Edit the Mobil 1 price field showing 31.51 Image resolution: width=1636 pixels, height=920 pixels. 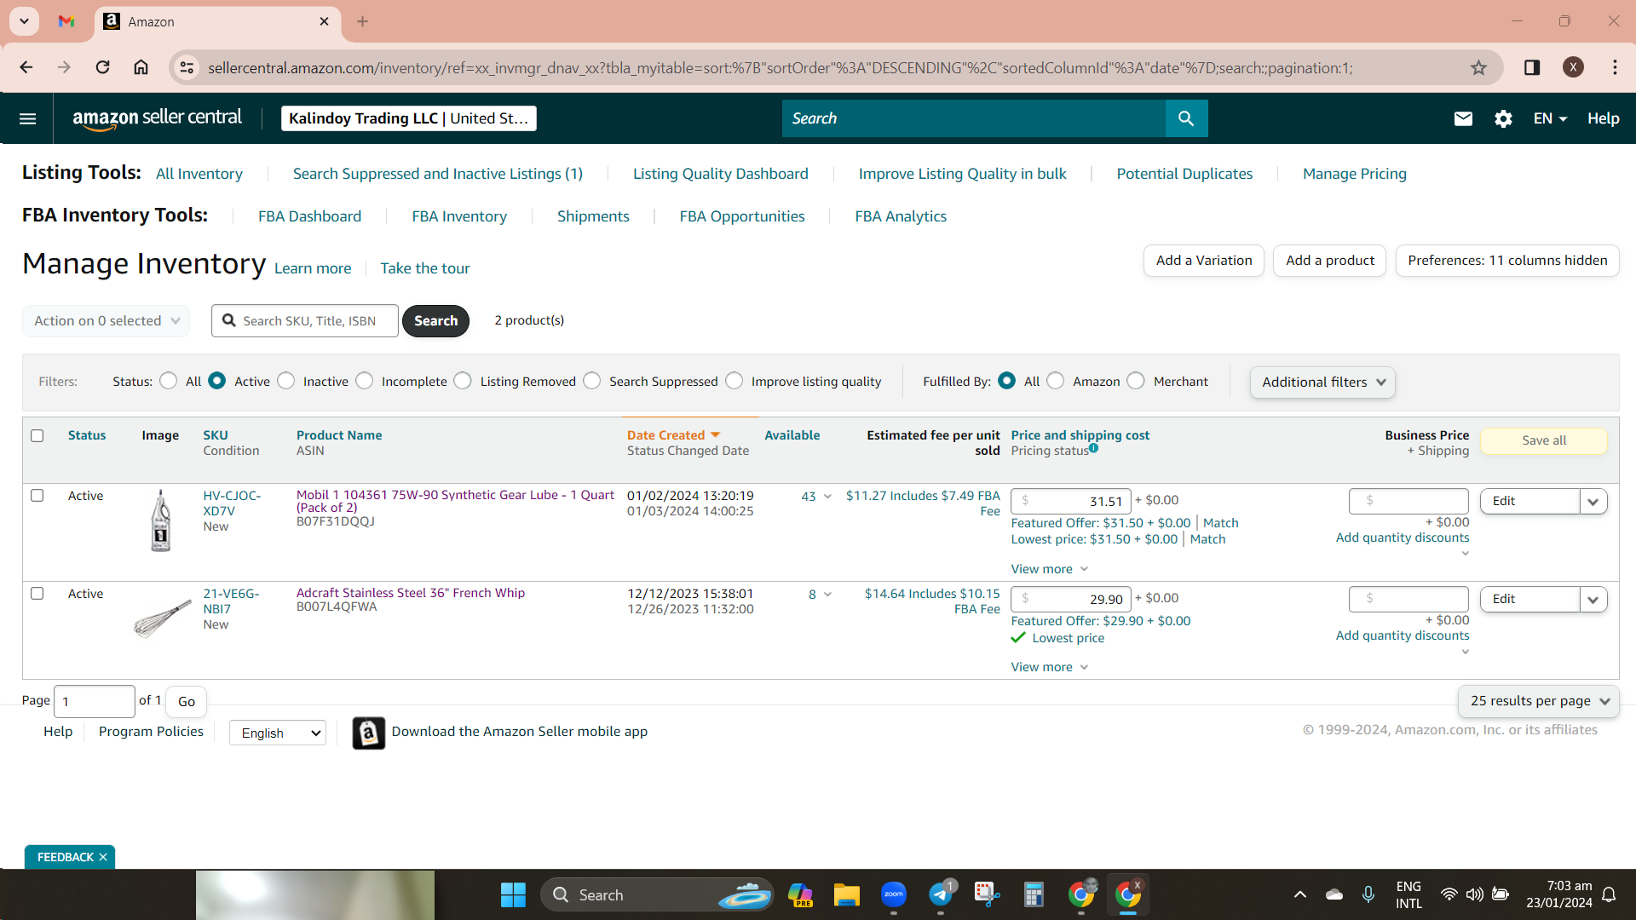tap(1071, 502)
